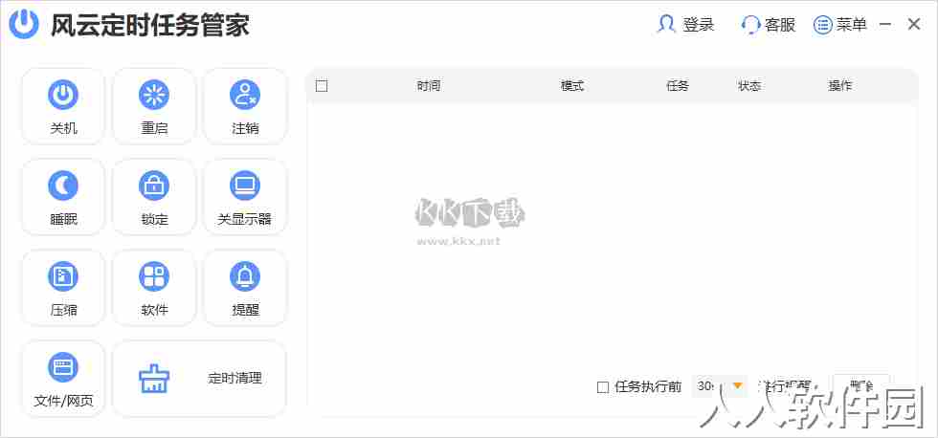Open the 注销 logout task
The image size is (938, 438).
[245, 106]
